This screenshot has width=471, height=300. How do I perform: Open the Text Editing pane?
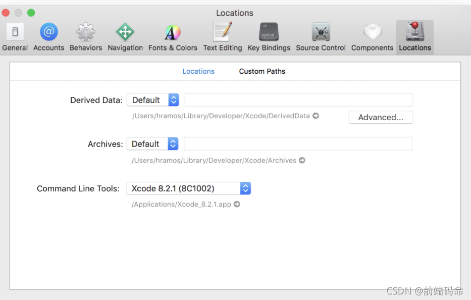pos(223,37)
